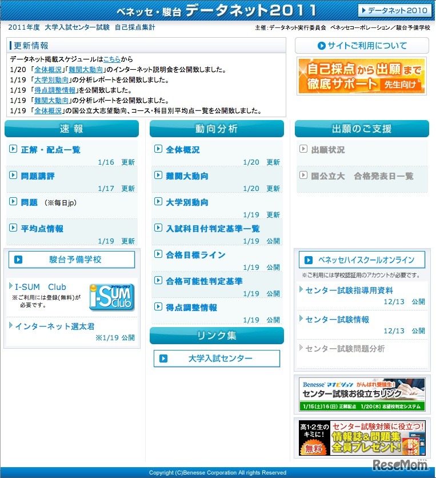This screenshot has height=478, width=436.
Task: Click arrow icon beside 国公立大 合格発表日一覧
Action: click(303, 176)
